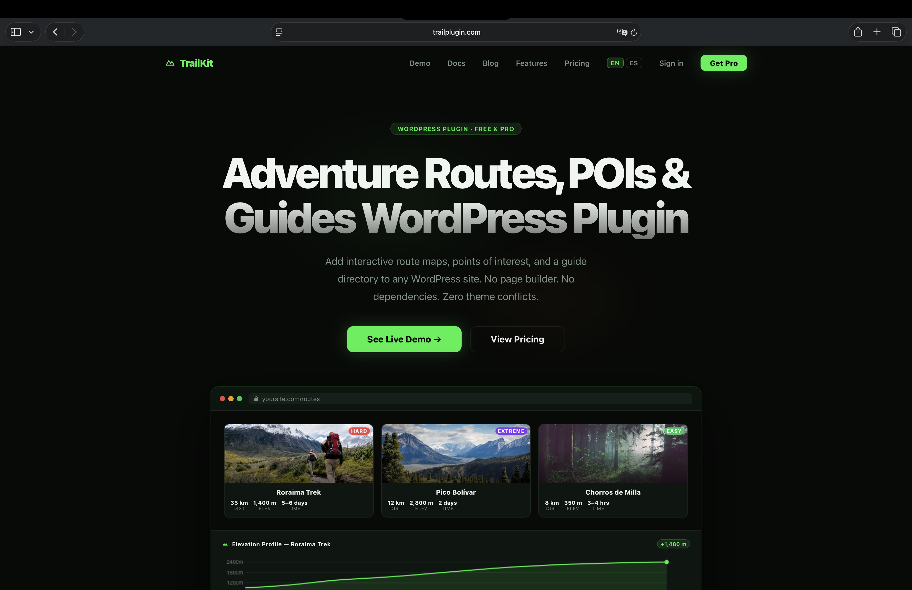Open the Roraima Trek hikers photo

(x=298, y=453)
